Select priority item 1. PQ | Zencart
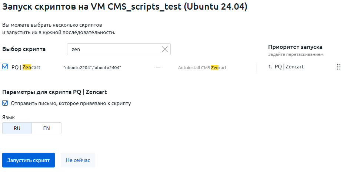Viewport: 357px width, 190px height. (x=286, y=67)
